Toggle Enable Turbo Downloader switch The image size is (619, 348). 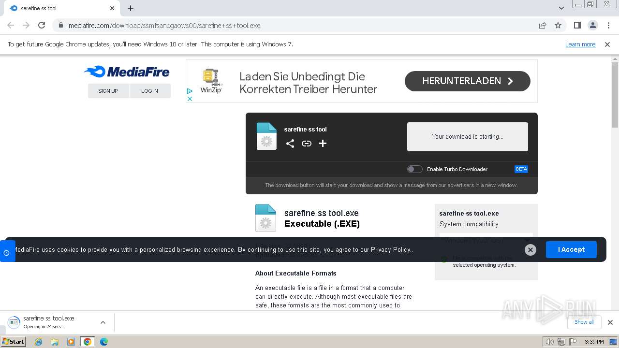point(414,169)
